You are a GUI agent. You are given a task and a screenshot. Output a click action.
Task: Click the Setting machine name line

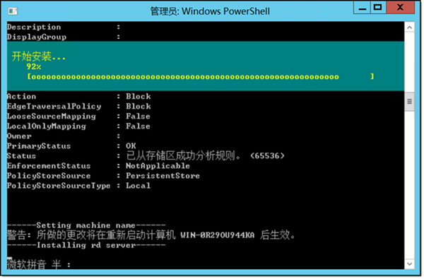86,225
